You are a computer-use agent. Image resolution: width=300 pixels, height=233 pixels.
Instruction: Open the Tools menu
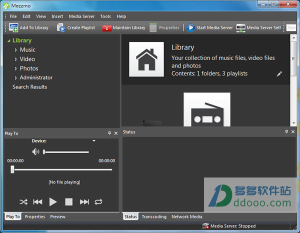coord(105,16)
